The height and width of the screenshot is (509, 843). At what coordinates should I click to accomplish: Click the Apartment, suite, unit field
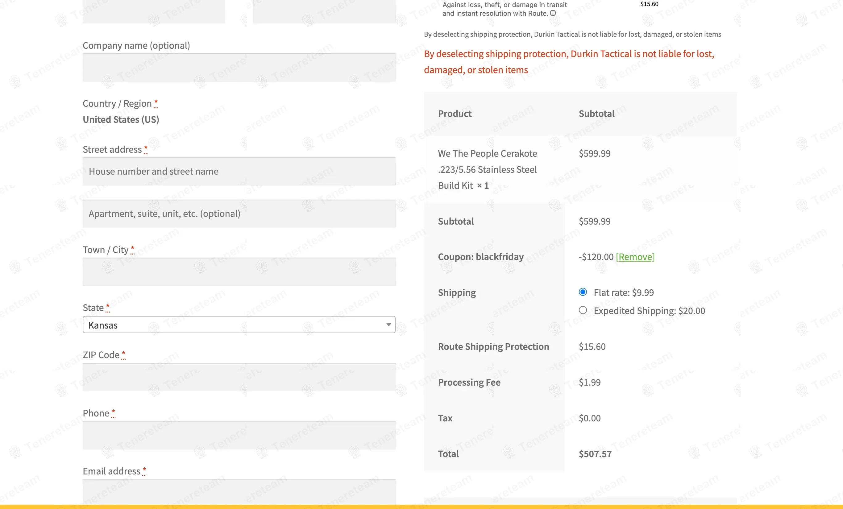tap(239, 214)
